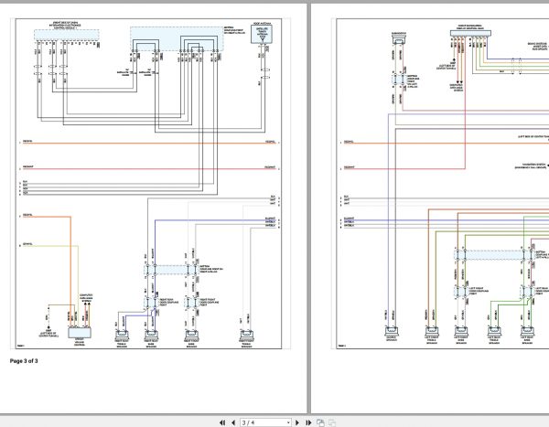Jump to the first page
Image resolution: width=549 pixels, height=427 pixels.
coord(222,422)
